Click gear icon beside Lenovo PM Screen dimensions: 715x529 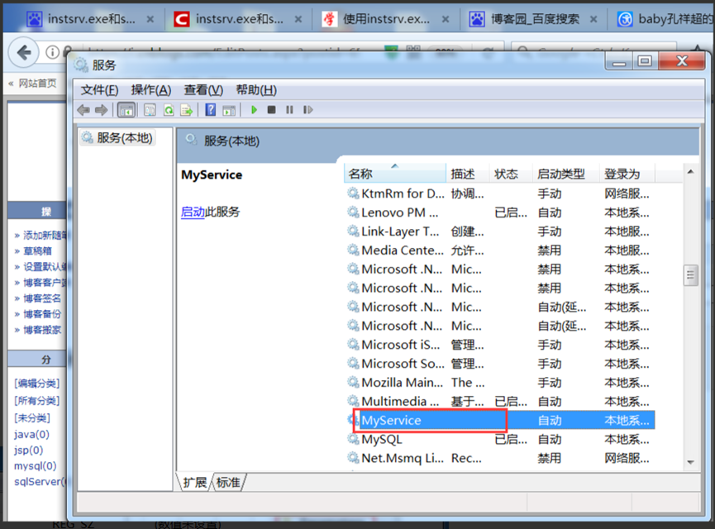[354, 212]
